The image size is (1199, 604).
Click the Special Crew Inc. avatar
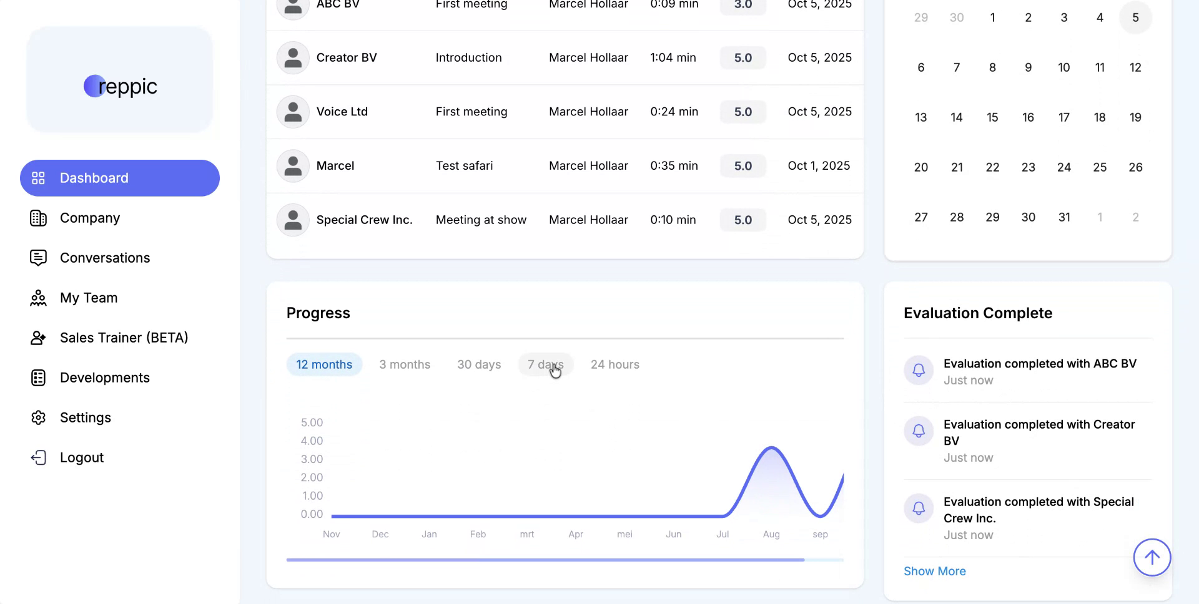(292, 220)
